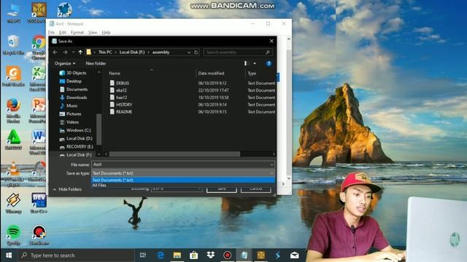The width and height of the screenshot is (467, 262).
Task: Open Microsoft Store from the taskbar
Action: click(x=194, y=255)
